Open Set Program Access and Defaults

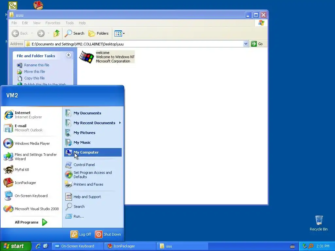coord(93,175)
